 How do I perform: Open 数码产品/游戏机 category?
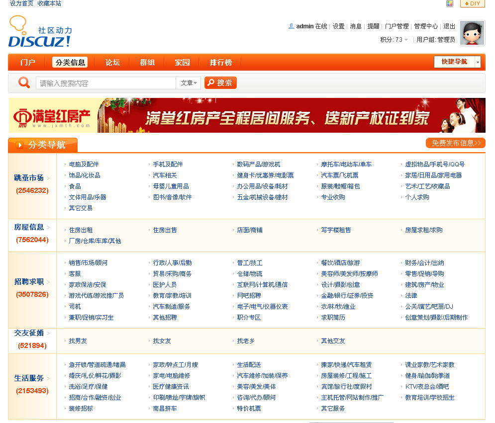pyautogui.click(x=259, y=165)
